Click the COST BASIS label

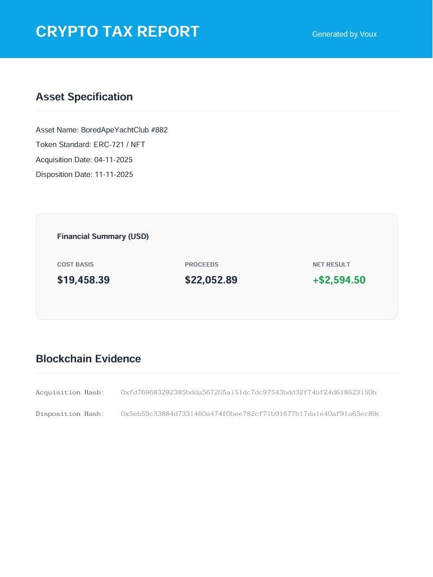[x=75, y=265]
